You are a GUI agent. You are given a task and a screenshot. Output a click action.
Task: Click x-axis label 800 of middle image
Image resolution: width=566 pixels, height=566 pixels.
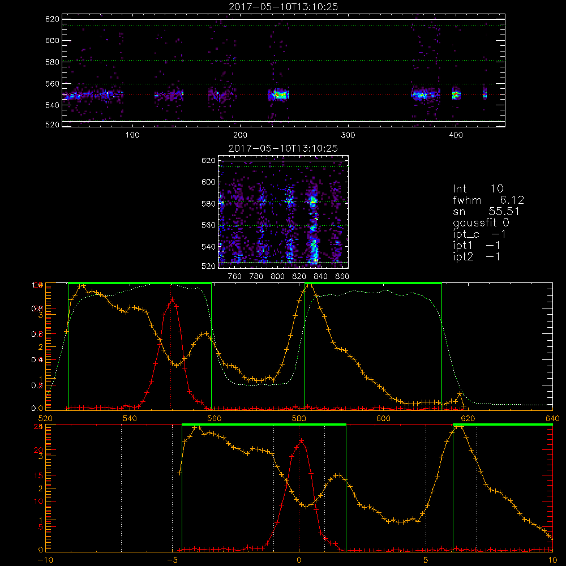click(277, 277)
